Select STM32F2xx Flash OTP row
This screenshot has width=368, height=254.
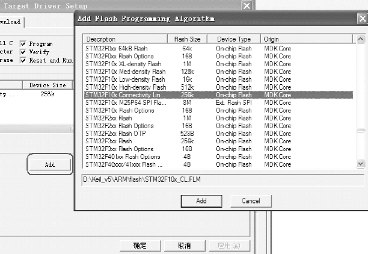tap(218, 134)
